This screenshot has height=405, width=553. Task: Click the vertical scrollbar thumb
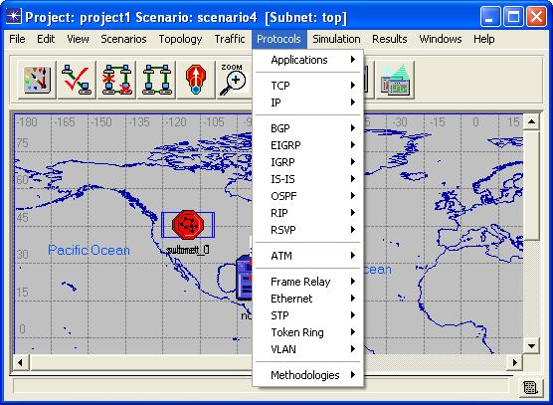531,185
